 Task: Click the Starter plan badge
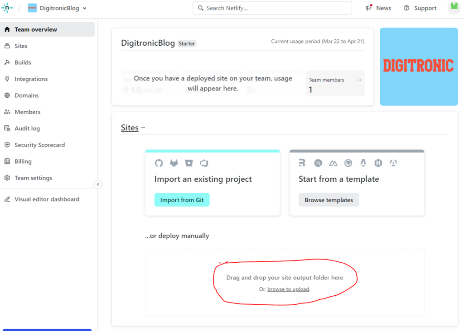click(x=187, y=43)
